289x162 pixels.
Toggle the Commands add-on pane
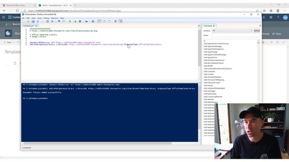(121, 22)
